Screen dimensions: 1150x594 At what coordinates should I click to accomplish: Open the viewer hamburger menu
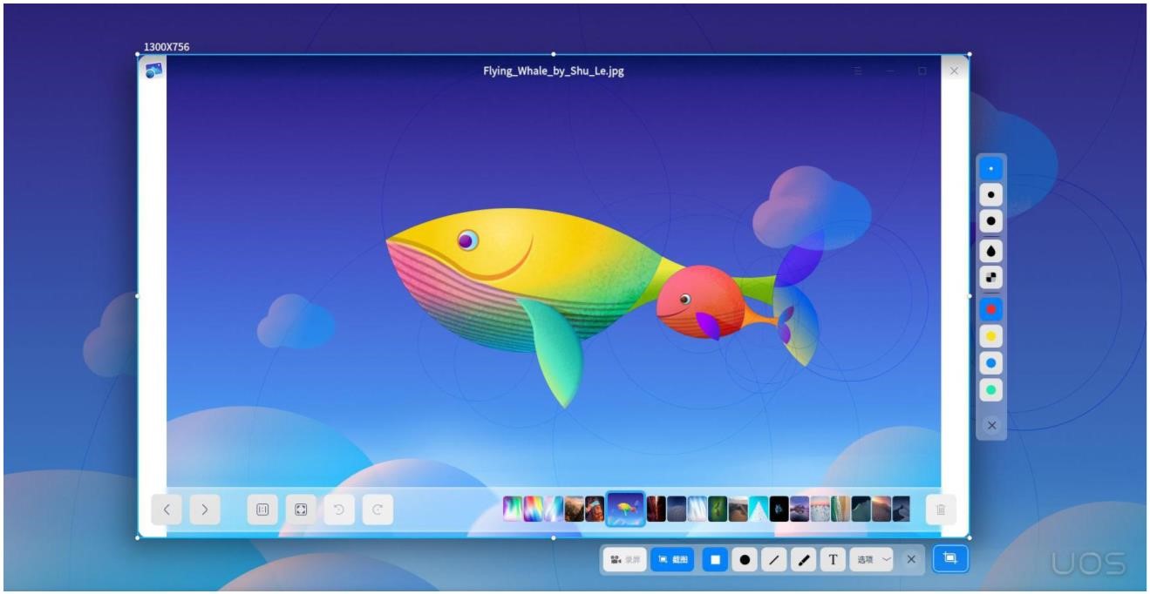[858, 71]
